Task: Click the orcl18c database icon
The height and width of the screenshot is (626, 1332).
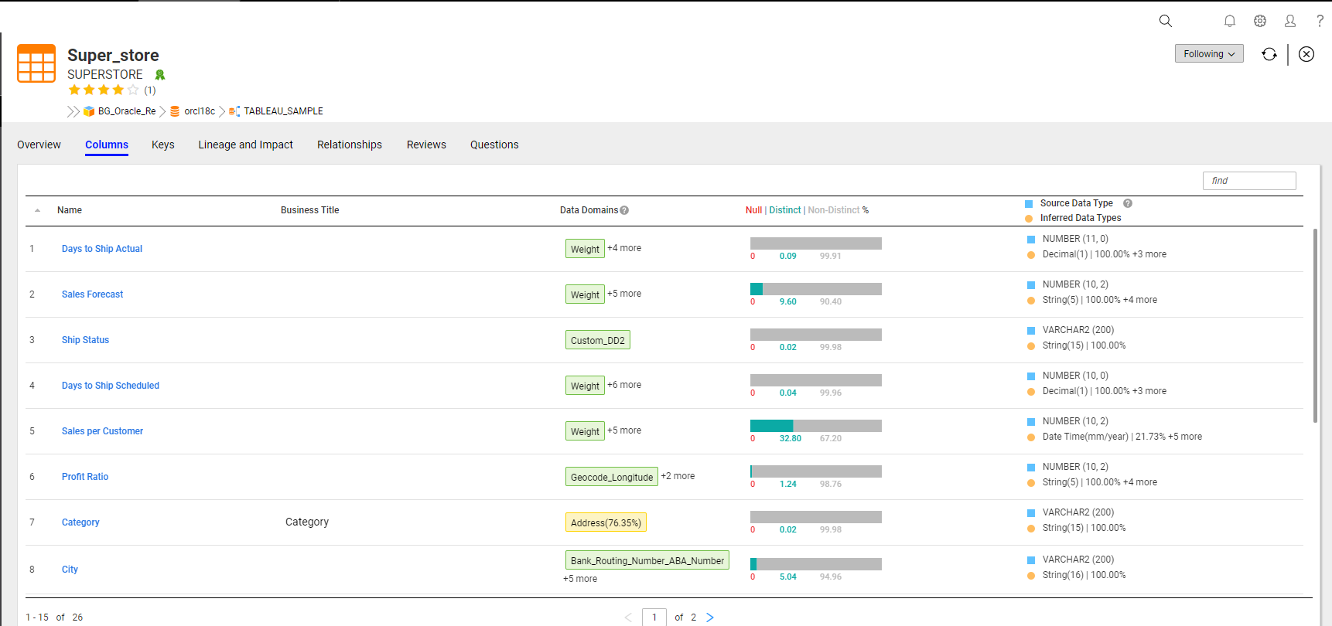Action: (x=175, y=111)
